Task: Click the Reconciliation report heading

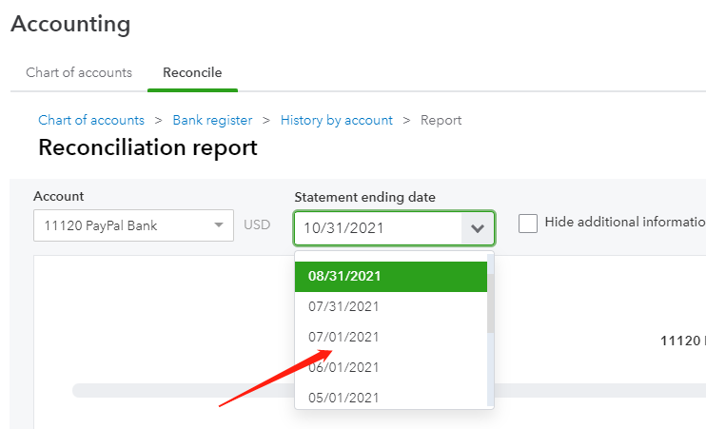Action: point(147,148)
